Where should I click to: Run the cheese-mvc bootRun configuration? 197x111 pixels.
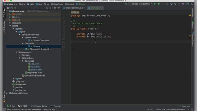(155, 4)
